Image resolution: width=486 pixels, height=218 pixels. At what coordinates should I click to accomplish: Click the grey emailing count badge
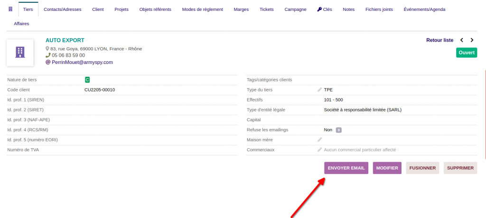339,130
